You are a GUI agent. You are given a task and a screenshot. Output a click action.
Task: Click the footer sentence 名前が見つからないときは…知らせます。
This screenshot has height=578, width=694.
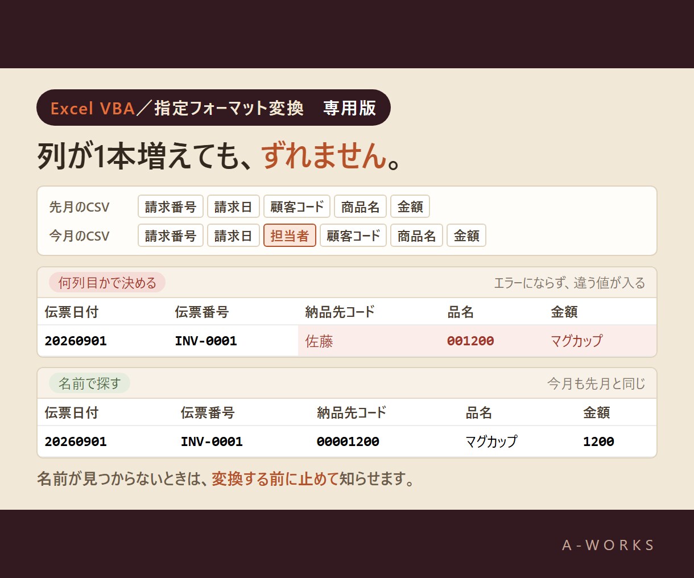(226, 479)
